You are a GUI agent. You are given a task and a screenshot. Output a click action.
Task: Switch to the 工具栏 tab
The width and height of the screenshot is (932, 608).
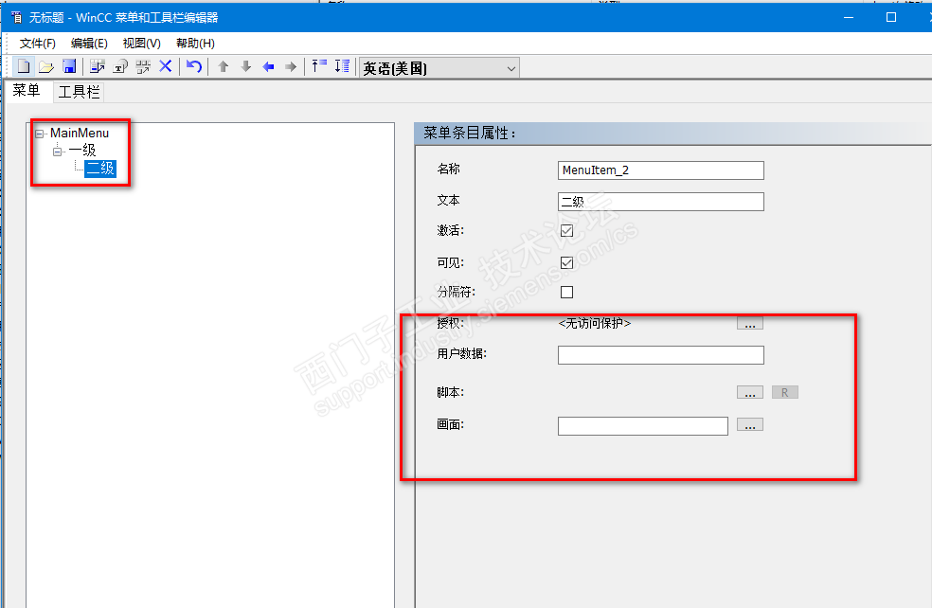click(79, 92)
